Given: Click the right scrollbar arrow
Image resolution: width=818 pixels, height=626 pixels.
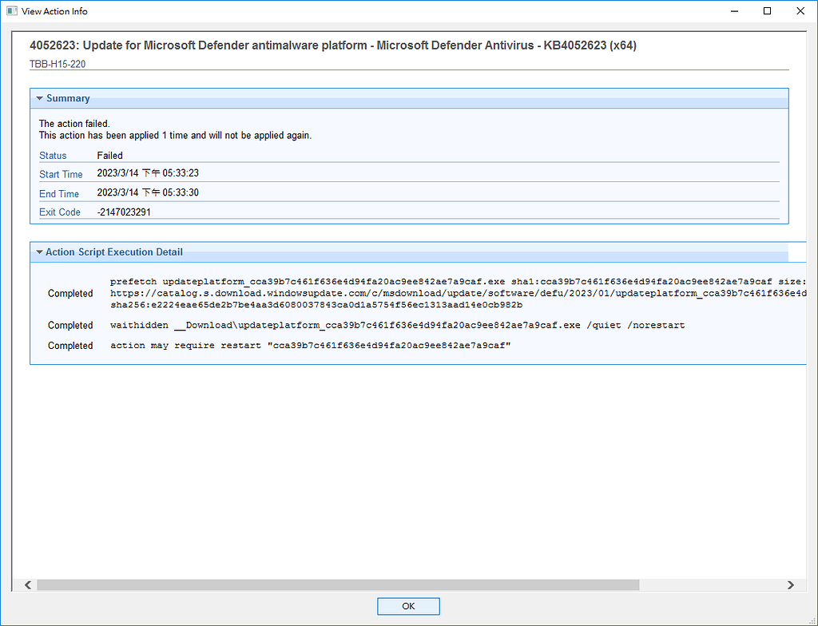Looking at the screenshot, I should pyautogui.click(x=791, y=584).
